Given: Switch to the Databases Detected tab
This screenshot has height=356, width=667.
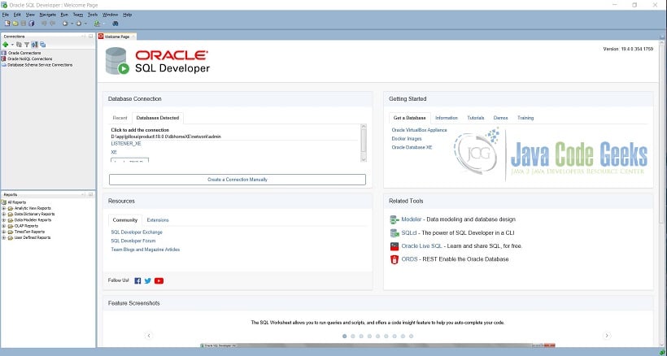Looking at the screenshot, I should pyautogui.click(x=157, y=118).
